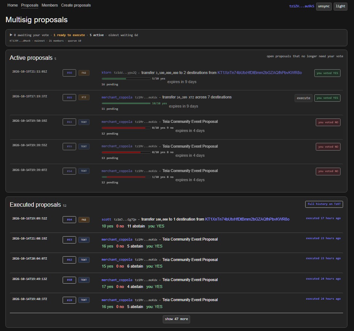Open executed proposal badge #63
Viewport: 354px width, 331px height.
tap(69, 240)
